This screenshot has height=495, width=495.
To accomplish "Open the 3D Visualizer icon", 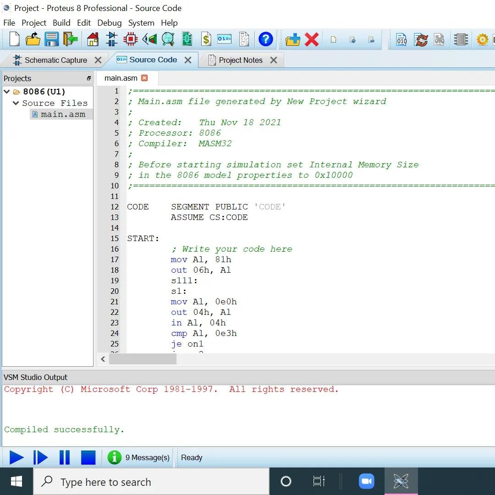I will pos(149,39).
